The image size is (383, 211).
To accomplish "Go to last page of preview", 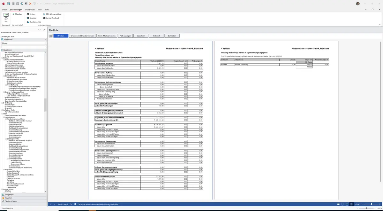I will 75,204.
